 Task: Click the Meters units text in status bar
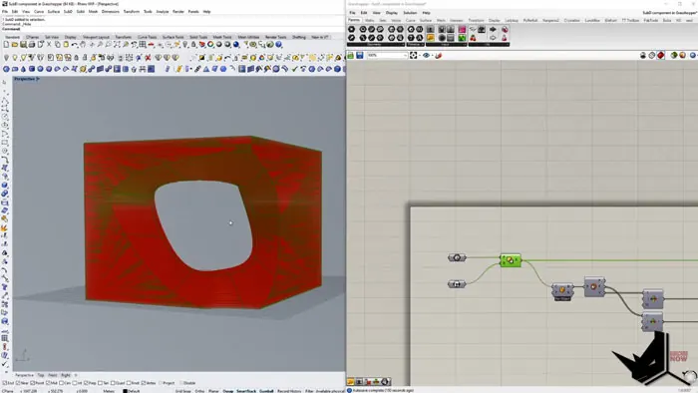tap(109, 391)
